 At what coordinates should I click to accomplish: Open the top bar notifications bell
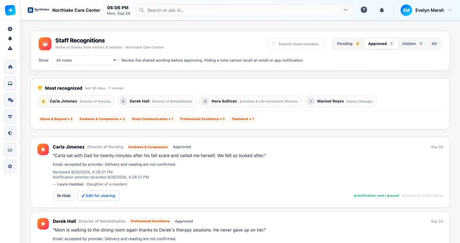point(382,10)
